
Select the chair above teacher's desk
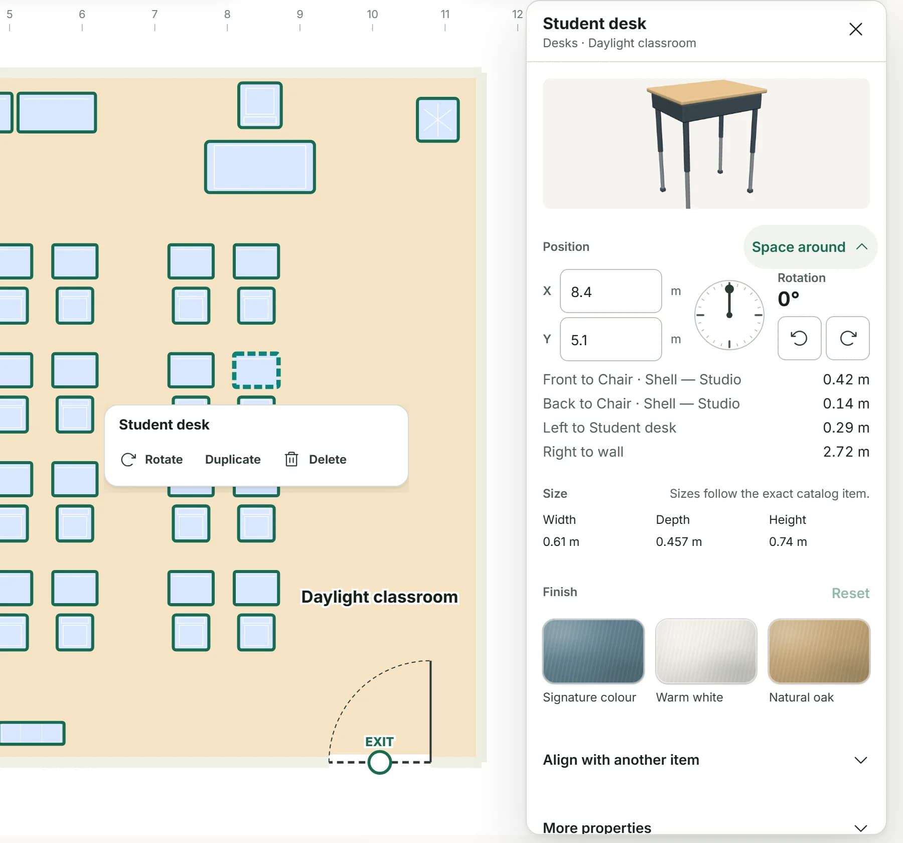[260, 105]
